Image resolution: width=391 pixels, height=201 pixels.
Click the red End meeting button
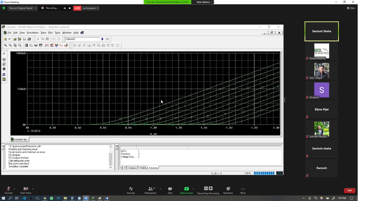(349, 190)
